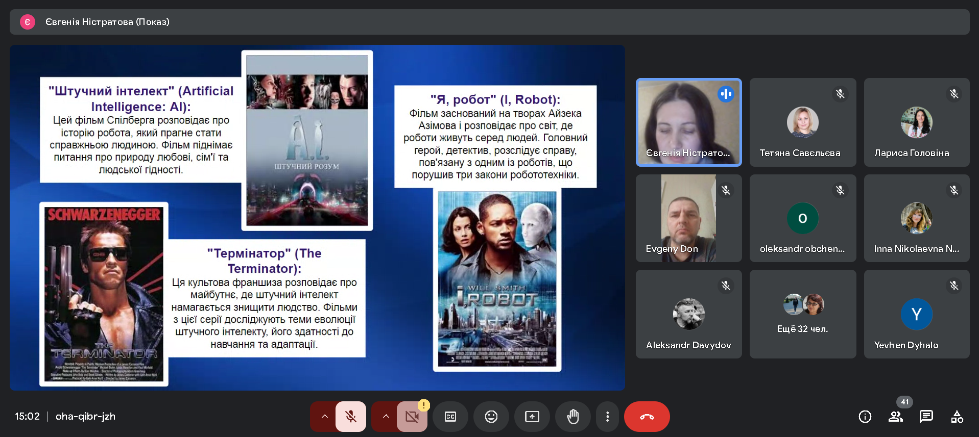Click the present screen icon

tap(532, 417)
